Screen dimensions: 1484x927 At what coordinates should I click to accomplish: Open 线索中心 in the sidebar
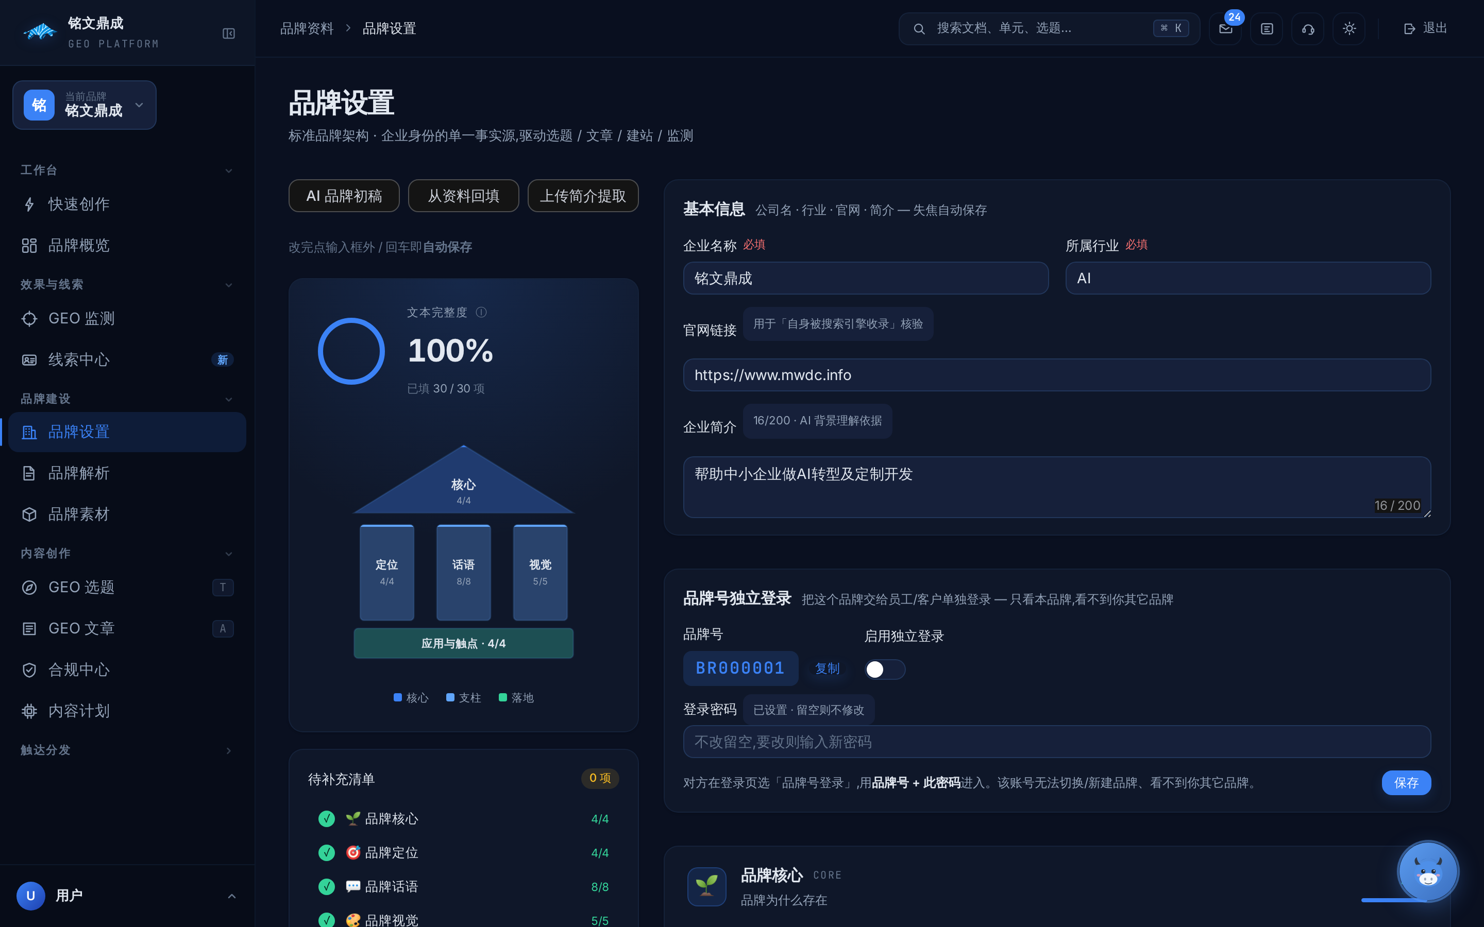click(127, 359)
